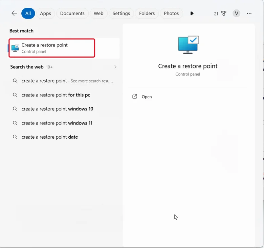This screenshot has height=248, width=264.
Task: Click the Open external-link icon
Action: 135,97
